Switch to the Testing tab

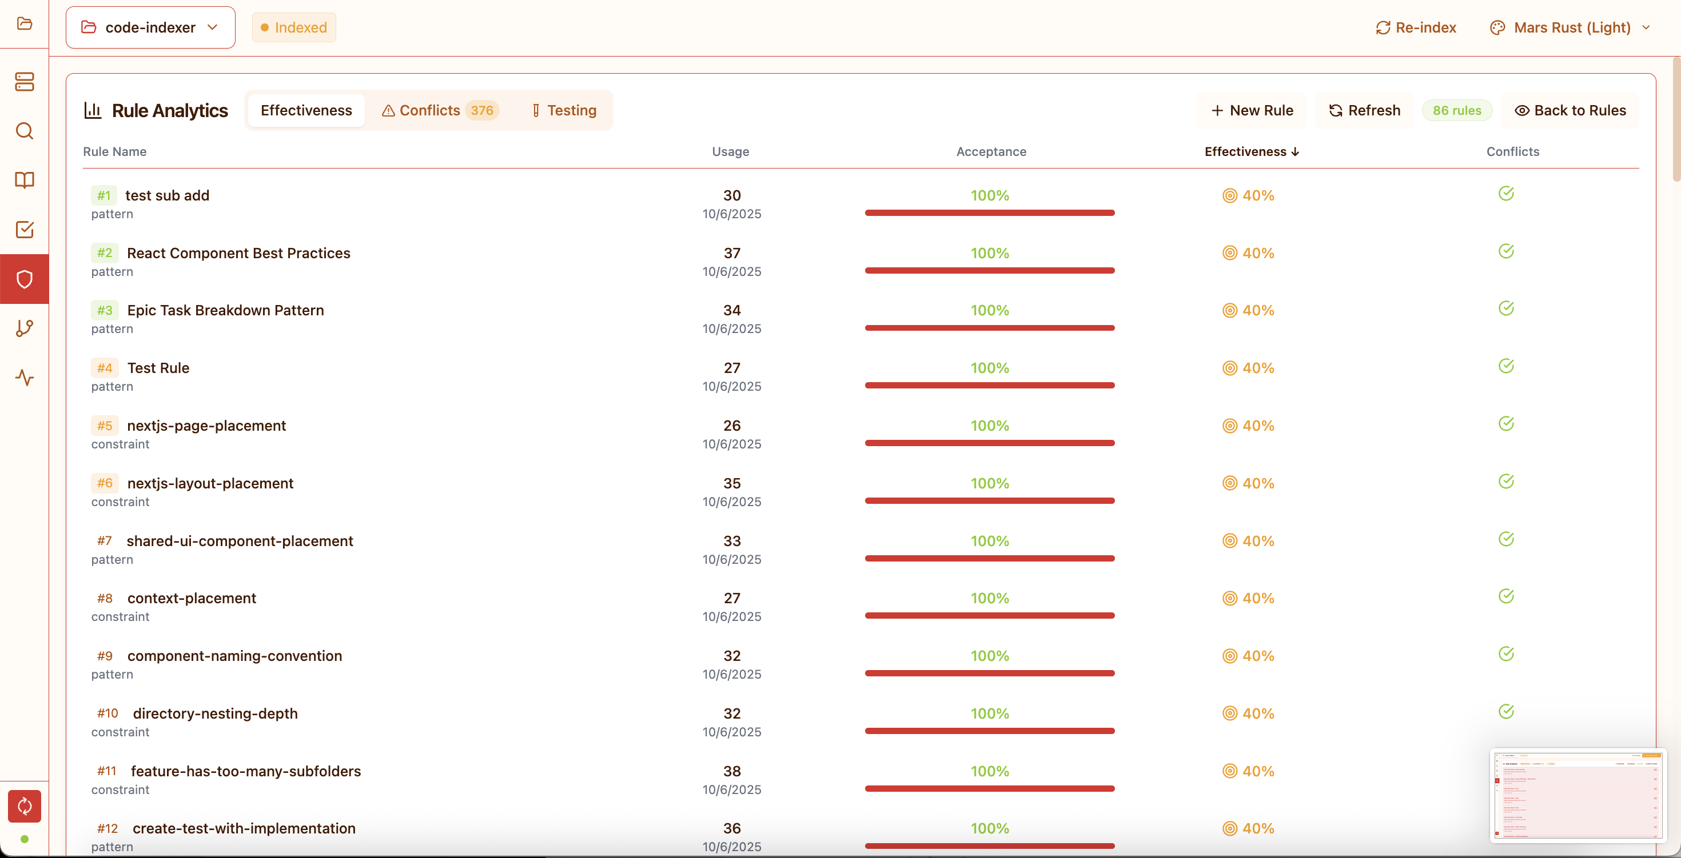pos(564,110)
